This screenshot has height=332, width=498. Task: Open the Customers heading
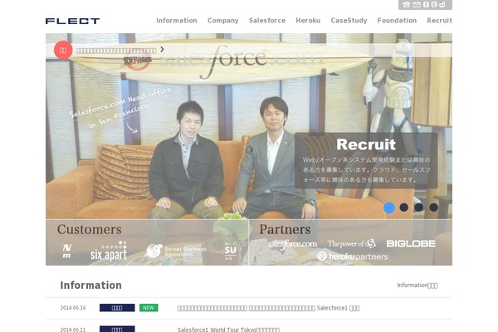(90, 229)
